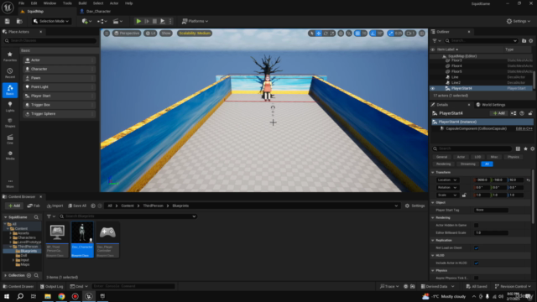The image size is (537, 302).
Task: Open the Recent category in Place Actors
Action: click(x=10, y=73)
